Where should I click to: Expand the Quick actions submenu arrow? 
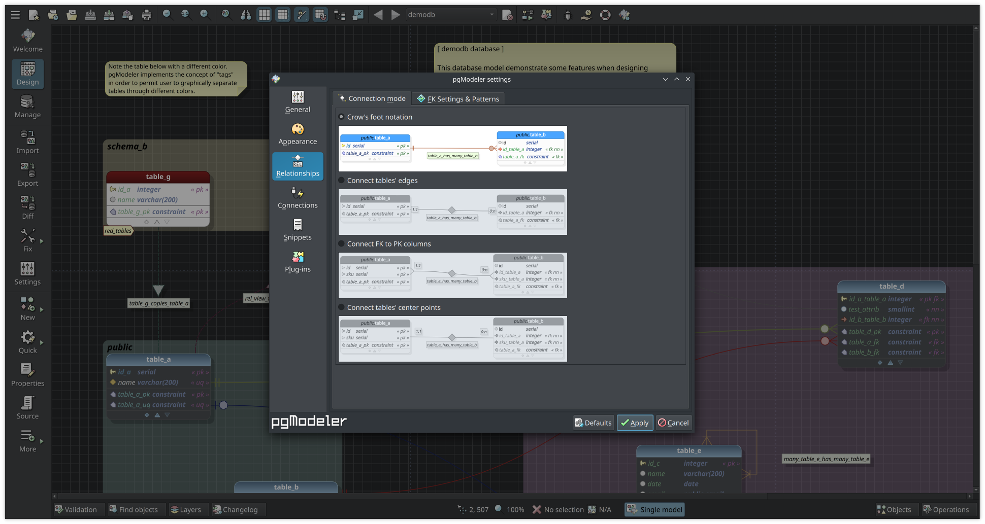tap(42, 342)
